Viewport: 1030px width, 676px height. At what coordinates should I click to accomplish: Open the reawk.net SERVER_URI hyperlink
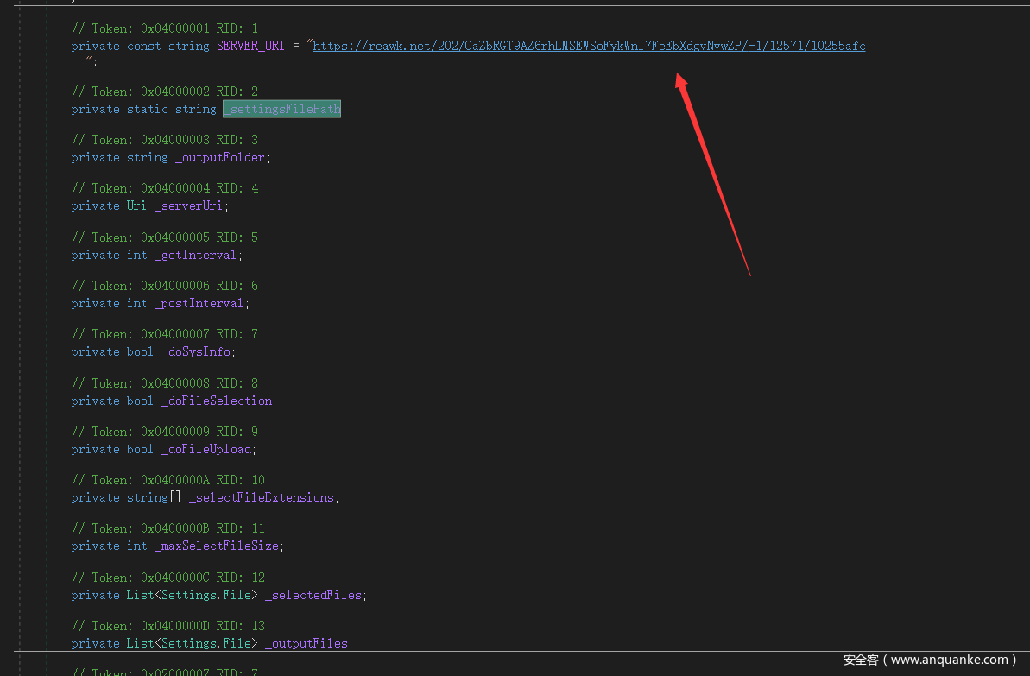[x=588, y=47]
